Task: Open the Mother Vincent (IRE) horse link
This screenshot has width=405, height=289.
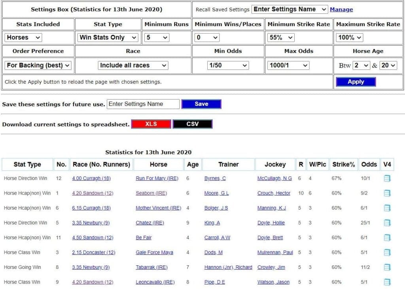Action: [158, 208]
